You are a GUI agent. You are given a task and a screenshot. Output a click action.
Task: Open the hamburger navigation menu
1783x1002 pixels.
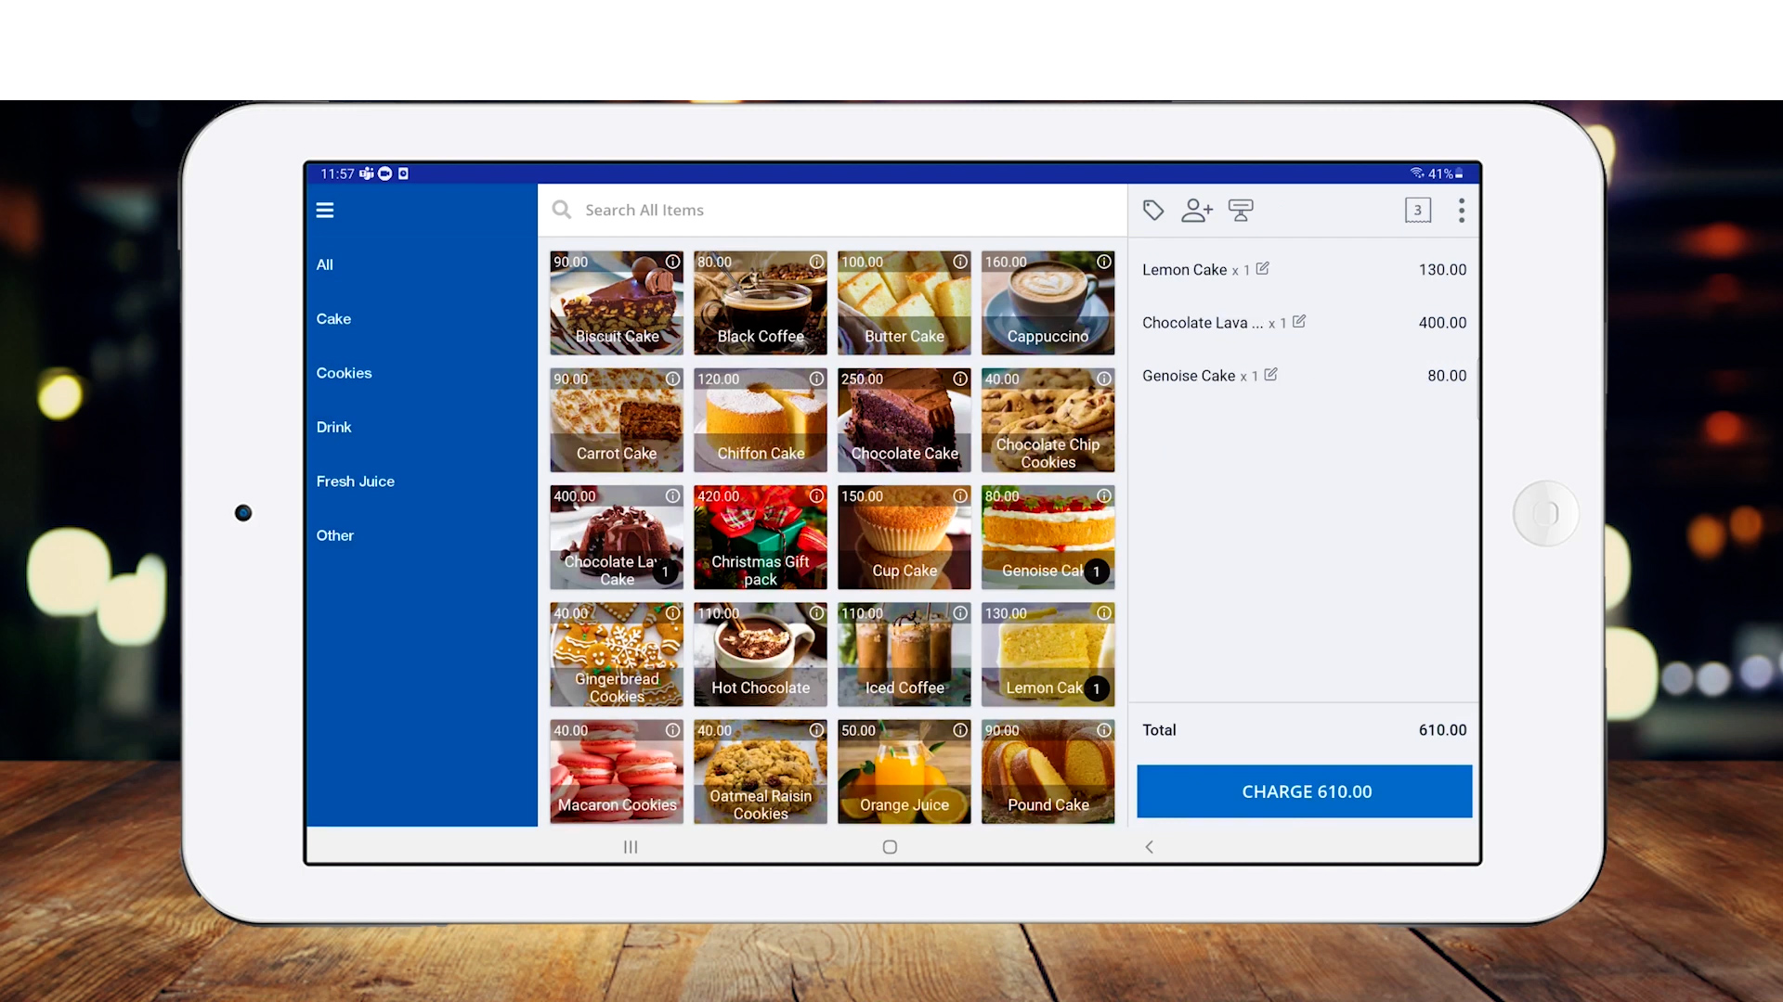click(x=325, y=211)
